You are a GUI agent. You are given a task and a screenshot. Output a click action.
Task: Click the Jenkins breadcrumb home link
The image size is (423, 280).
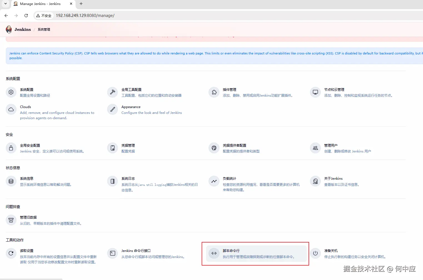23,29
